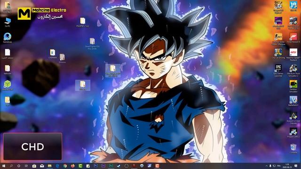
Task: Open the taskbar clock and date
Action: coord(287,166)
